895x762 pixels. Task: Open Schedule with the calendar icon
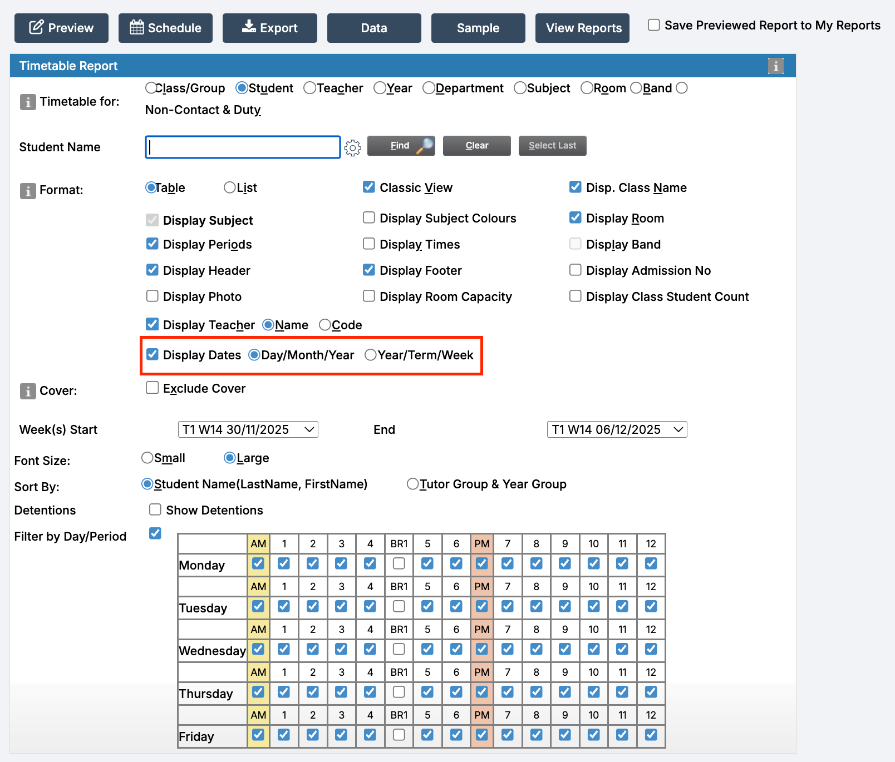[165, 28]
